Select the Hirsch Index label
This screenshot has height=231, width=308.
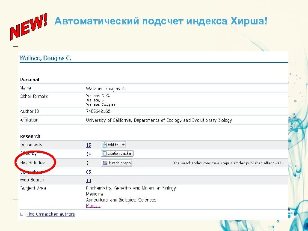tap(33, 163)
